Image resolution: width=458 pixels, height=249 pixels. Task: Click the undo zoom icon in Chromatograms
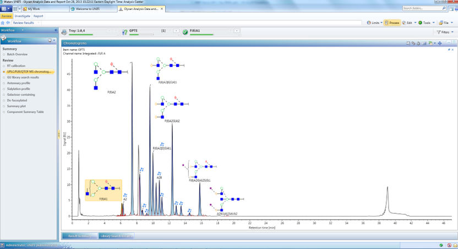tap(418, 43)
